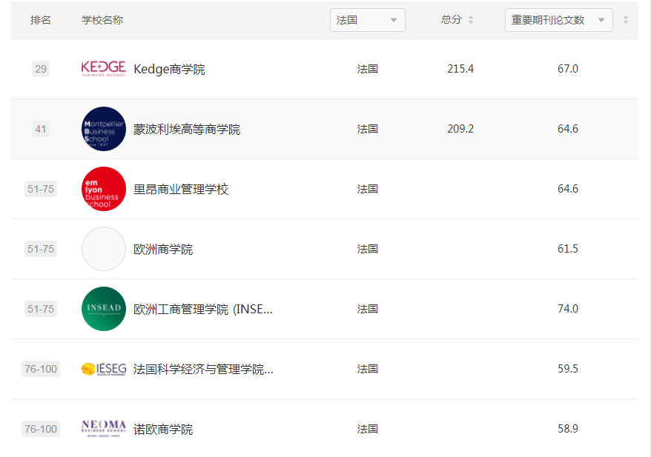The height and width of the screenshot is (457, 651).
Task: Open 诺欧商学院 school link
Action: [x=163, y=429]
